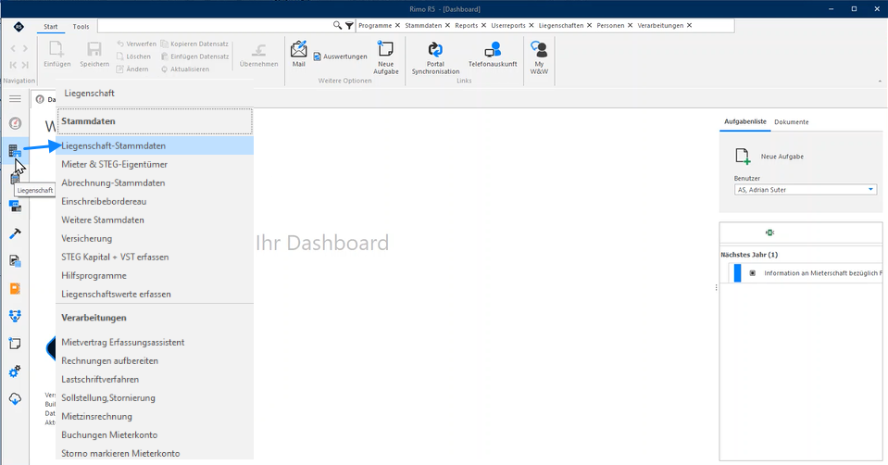Select Mietzinsrechnung menu entry

155,416
